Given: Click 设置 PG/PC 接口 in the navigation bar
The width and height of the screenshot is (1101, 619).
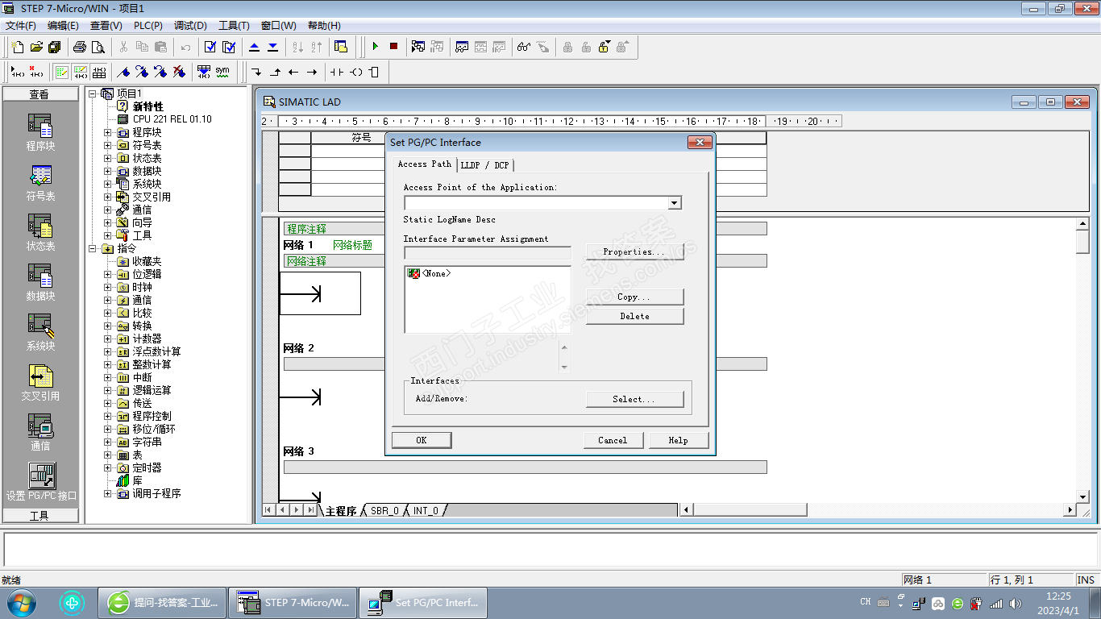Looking at the screenshot, I should [x=41, y=482].
